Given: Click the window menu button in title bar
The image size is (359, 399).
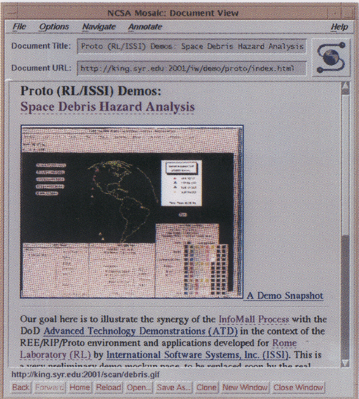Looking at the screenshot, I should click(12, 13).
